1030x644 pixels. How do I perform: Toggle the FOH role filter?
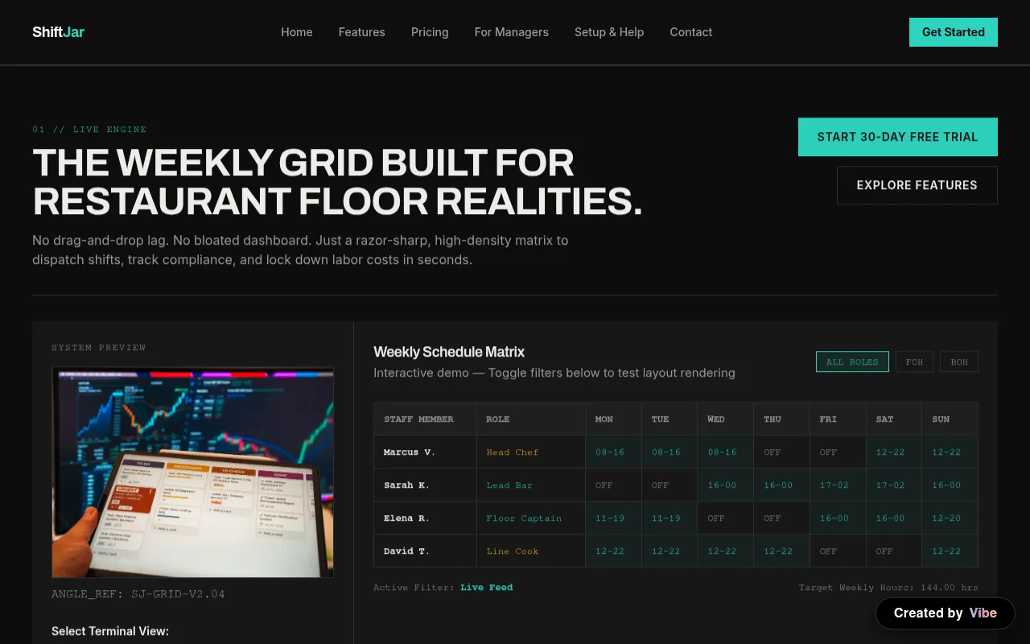tap(914, 361)
